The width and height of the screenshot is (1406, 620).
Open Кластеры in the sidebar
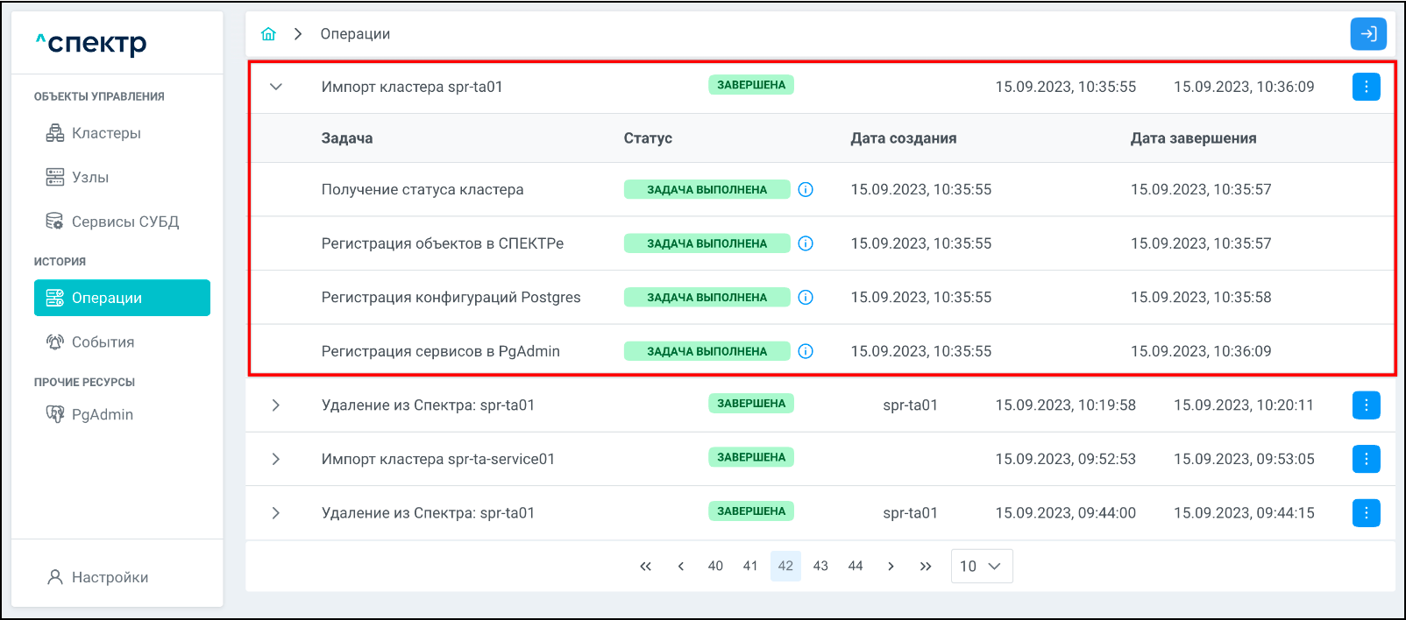point(105,133)
